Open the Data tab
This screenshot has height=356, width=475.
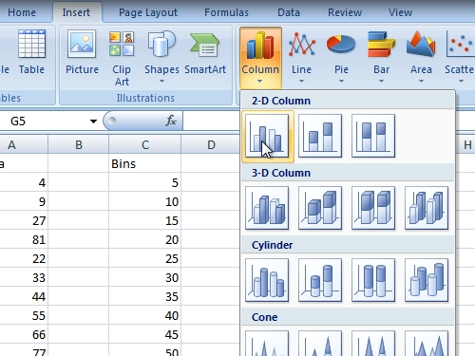pos(289,12)
